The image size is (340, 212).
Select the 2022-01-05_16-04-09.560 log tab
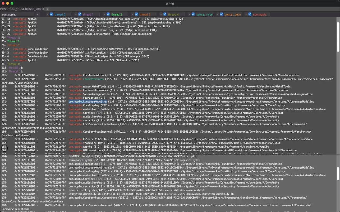click(22, 9)
